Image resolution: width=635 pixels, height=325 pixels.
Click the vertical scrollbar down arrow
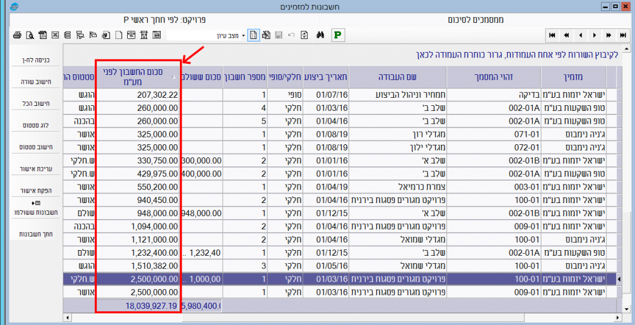628,310
